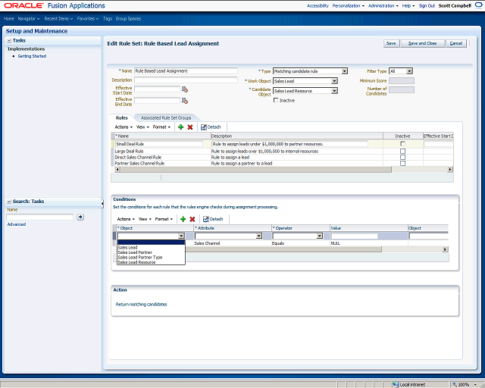Click the Rules table horizontal scrollbar
Image resolution: width=485 pixels, height=388 pixels.
pos(256,170)
